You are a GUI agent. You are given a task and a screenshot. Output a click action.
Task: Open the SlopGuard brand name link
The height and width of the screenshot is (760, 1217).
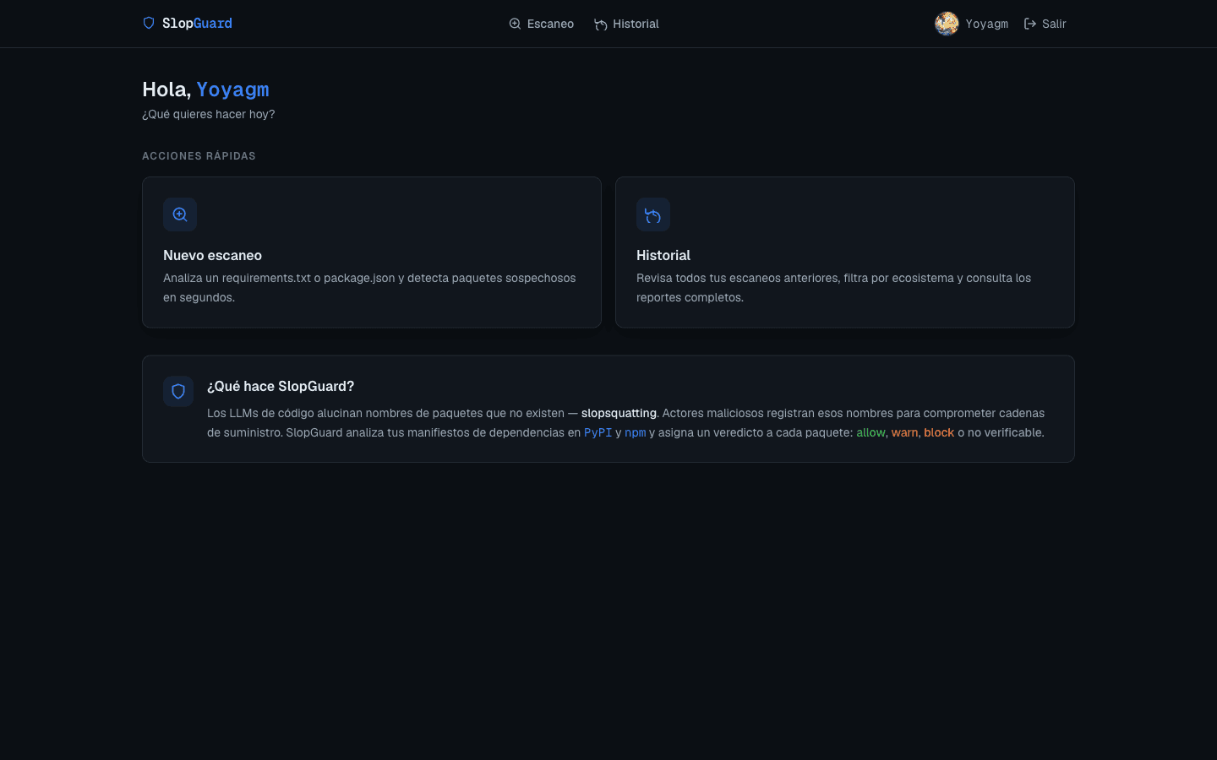[x=197, y=24]
